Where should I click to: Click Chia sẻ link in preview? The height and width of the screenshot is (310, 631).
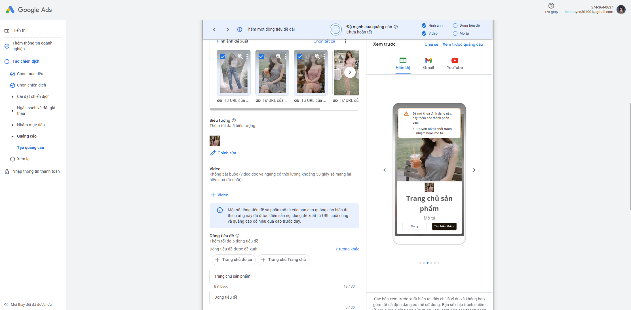coord(431,44)
